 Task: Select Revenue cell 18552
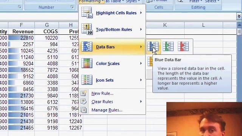pos(21,70)
